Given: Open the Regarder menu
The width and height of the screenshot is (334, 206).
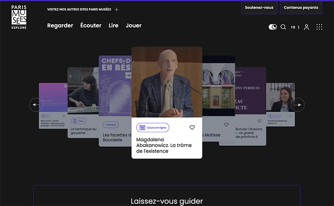Looking at the screenshot, I should [60, 25].
